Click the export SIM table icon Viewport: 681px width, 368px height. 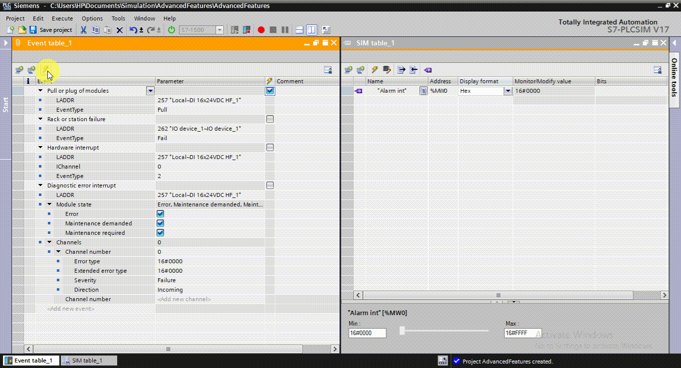pos(400,70)
